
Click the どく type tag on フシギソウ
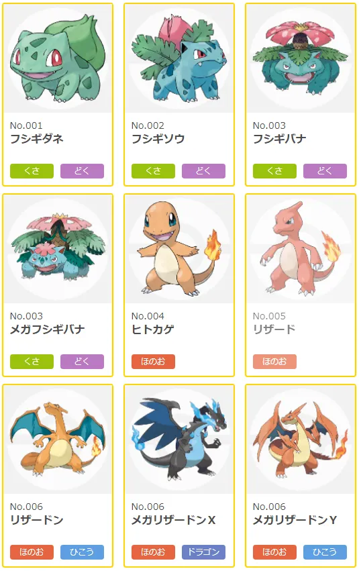[203, 171]
